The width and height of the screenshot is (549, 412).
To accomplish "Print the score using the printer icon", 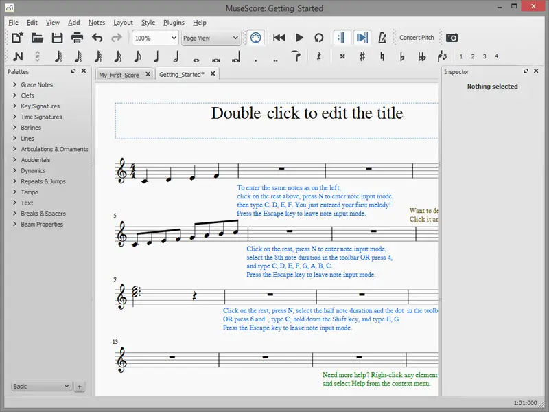I will [x=77, y=38].
